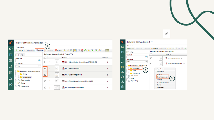Select Ny mapp in the context menu
The image size is (214, 120).
[159, 79]
